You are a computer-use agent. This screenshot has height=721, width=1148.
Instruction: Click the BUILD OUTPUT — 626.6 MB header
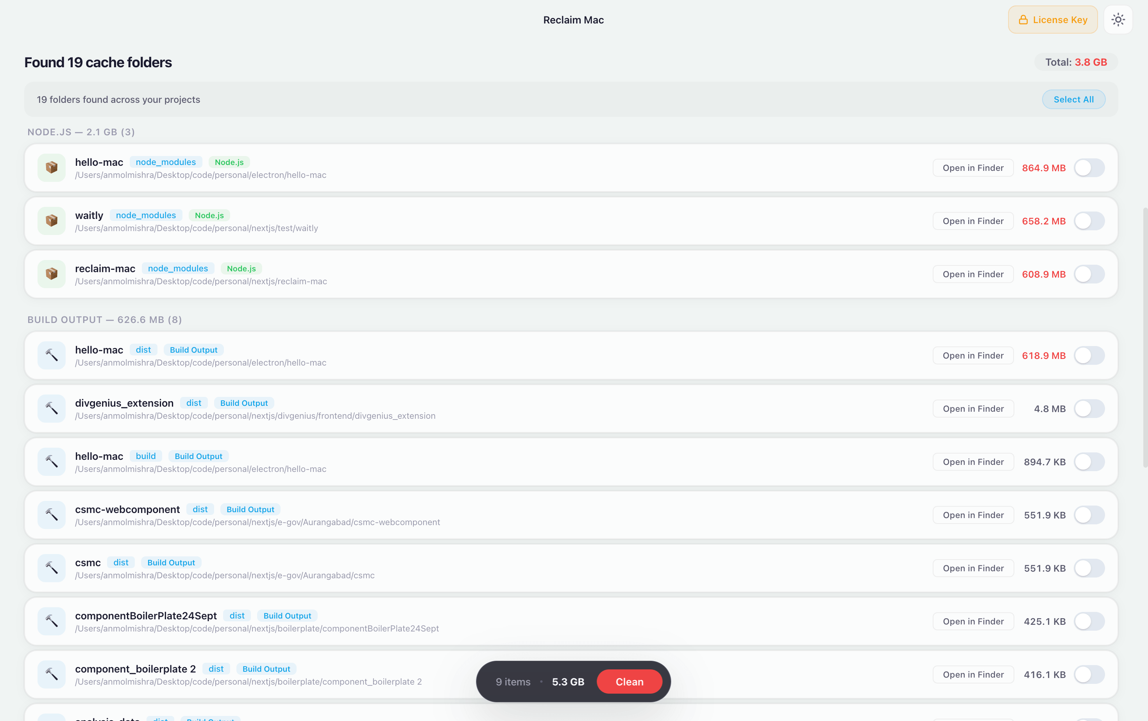(x=104, y=319)
